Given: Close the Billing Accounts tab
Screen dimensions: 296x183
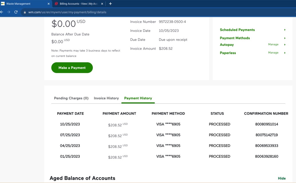Looking at the screenshot, I should 102,4.
